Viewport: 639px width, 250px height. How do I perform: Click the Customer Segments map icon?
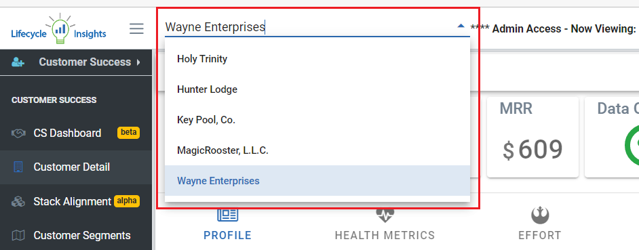coord(18,235)
